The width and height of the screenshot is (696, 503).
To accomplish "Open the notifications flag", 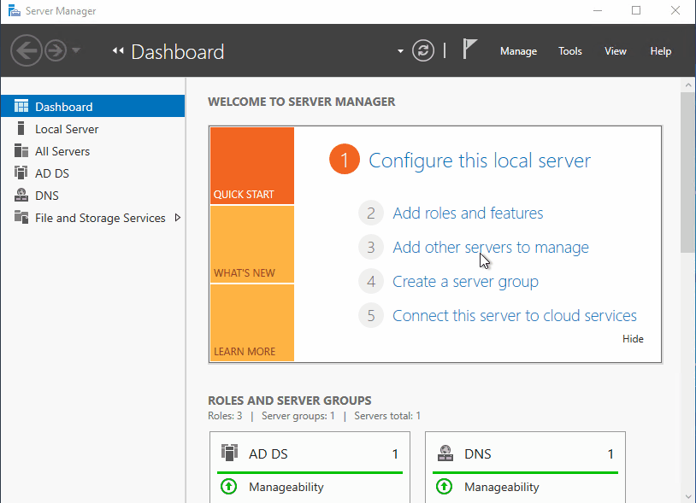I will tap(470, 50).
